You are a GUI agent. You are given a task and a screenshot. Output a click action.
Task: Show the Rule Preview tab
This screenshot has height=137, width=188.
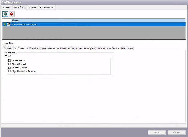click(127, 48)
